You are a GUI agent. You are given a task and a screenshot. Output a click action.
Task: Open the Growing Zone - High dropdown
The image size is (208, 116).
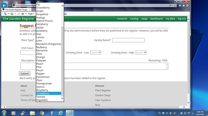pos(141,52)
